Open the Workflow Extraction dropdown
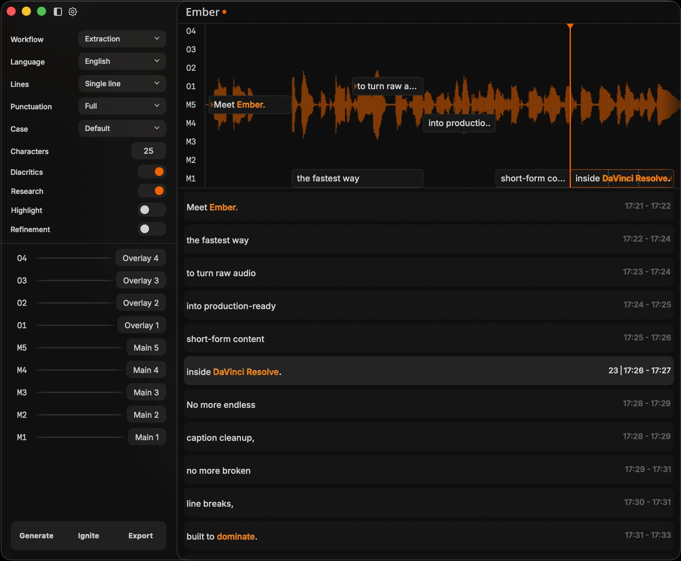Screen dimensions: 681x561 122,39
